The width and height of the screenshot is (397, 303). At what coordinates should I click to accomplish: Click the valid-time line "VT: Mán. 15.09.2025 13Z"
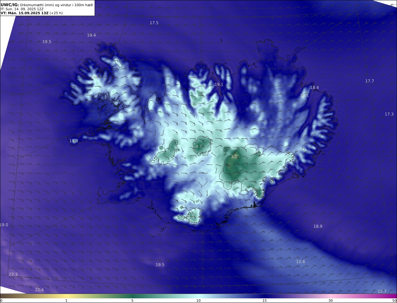click(x=24, y=13)
